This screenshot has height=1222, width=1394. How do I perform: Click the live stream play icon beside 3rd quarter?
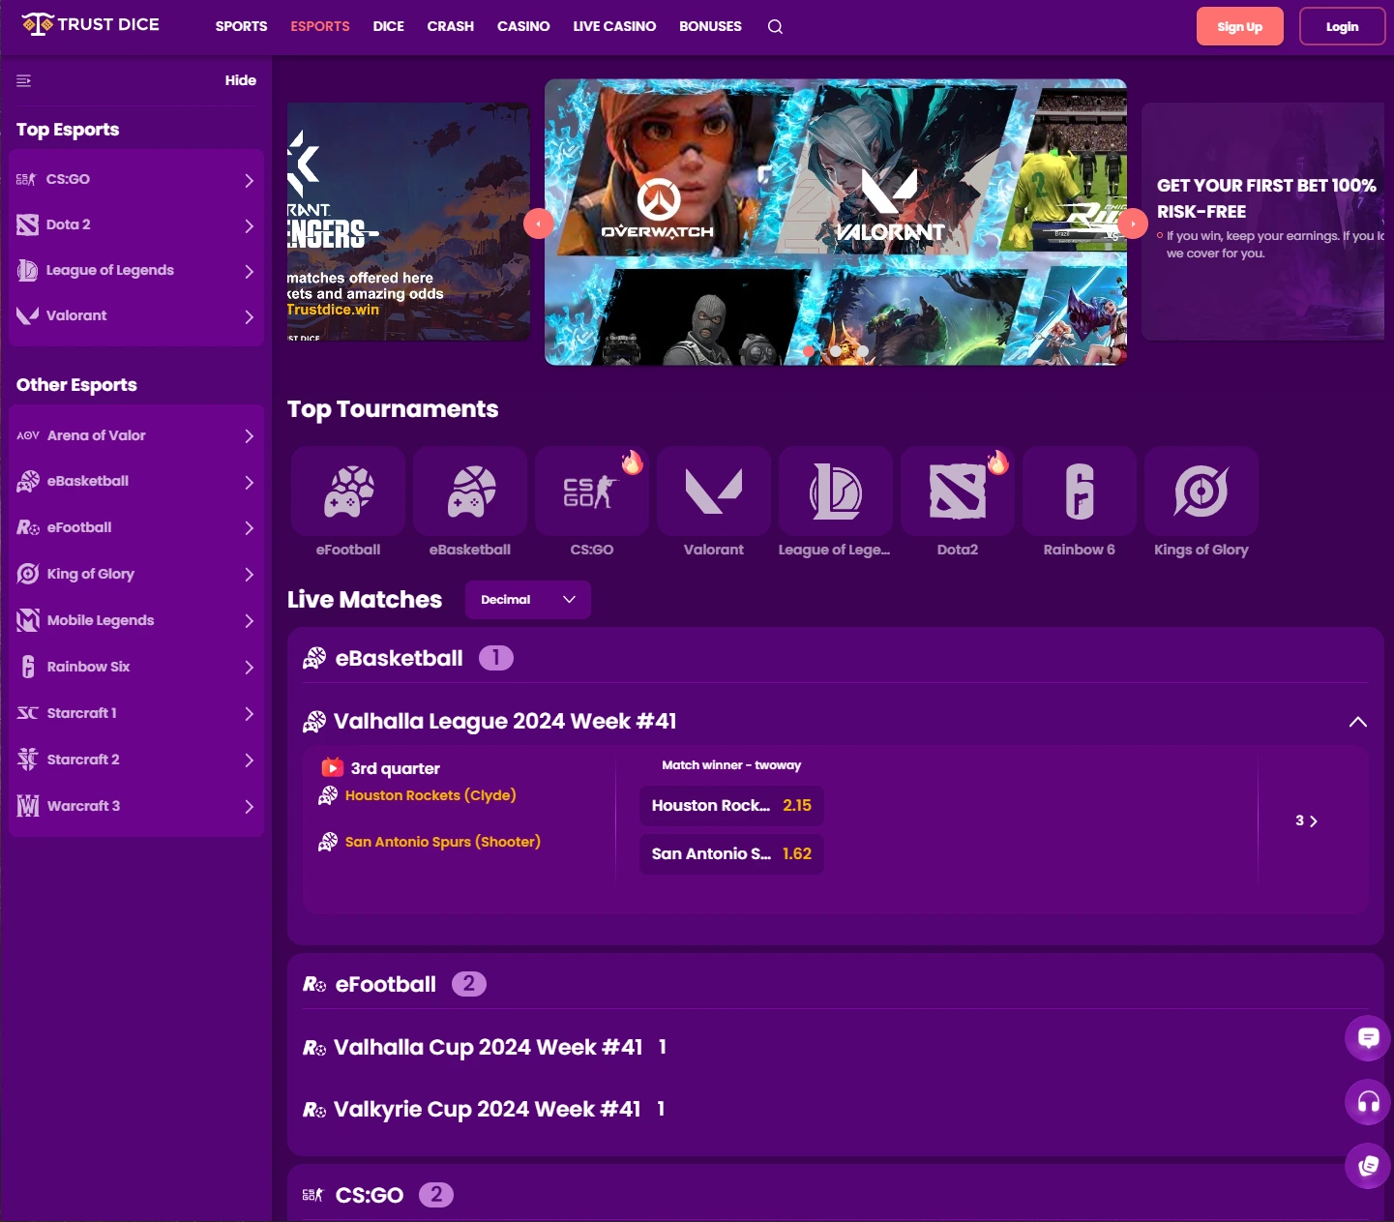click(332, 767)
